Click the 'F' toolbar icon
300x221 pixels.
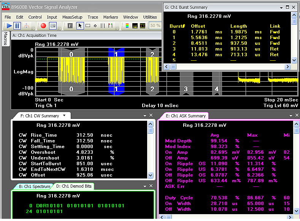[x=70, y=26]
